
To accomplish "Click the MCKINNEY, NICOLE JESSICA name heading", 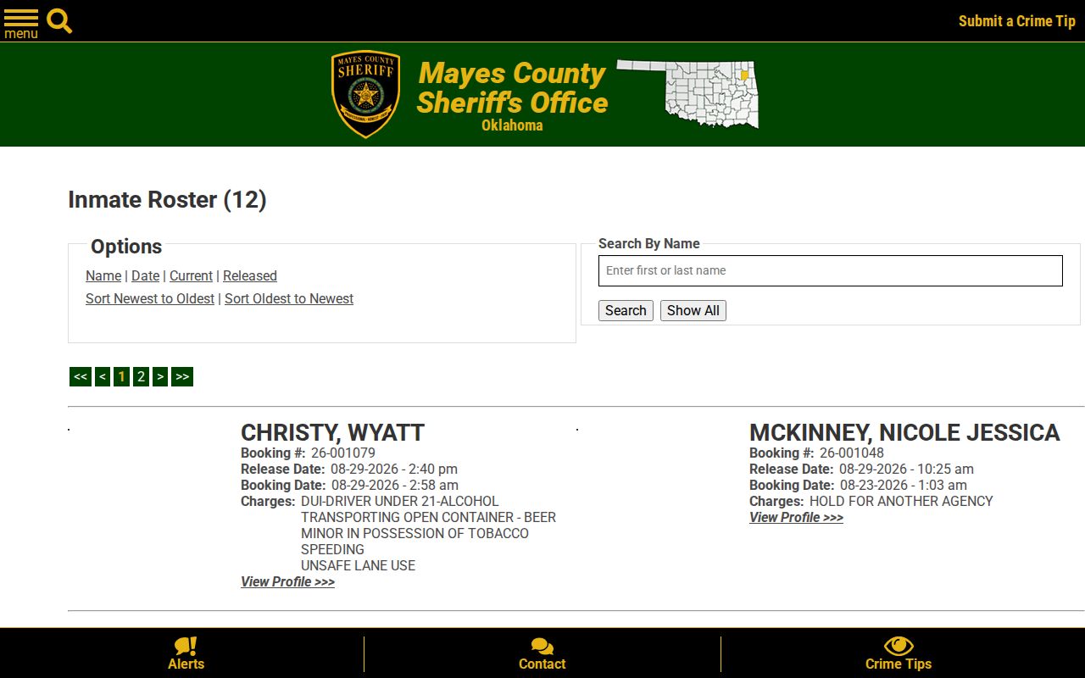I will [x=904, y=432].
